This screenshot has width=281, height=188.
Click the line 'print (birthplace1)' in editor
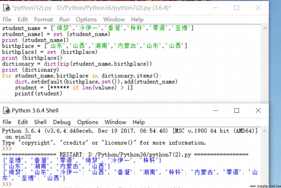click(32, 58)
